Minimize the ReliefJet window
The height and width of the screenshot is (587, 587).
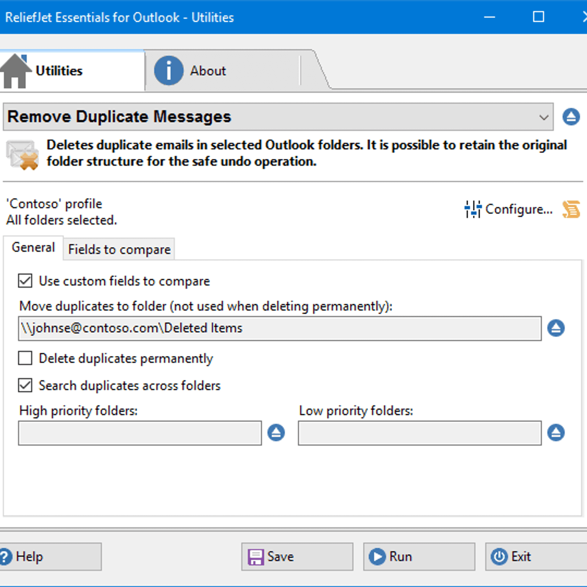489,17
